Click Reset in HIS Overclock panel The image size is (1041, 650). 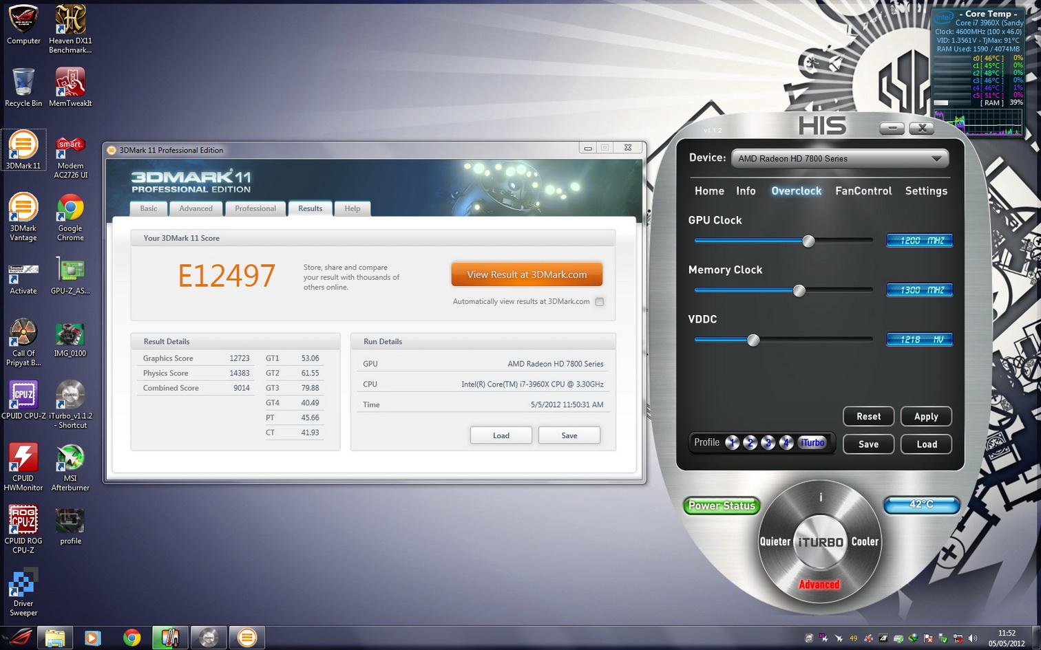click(869, 416)
